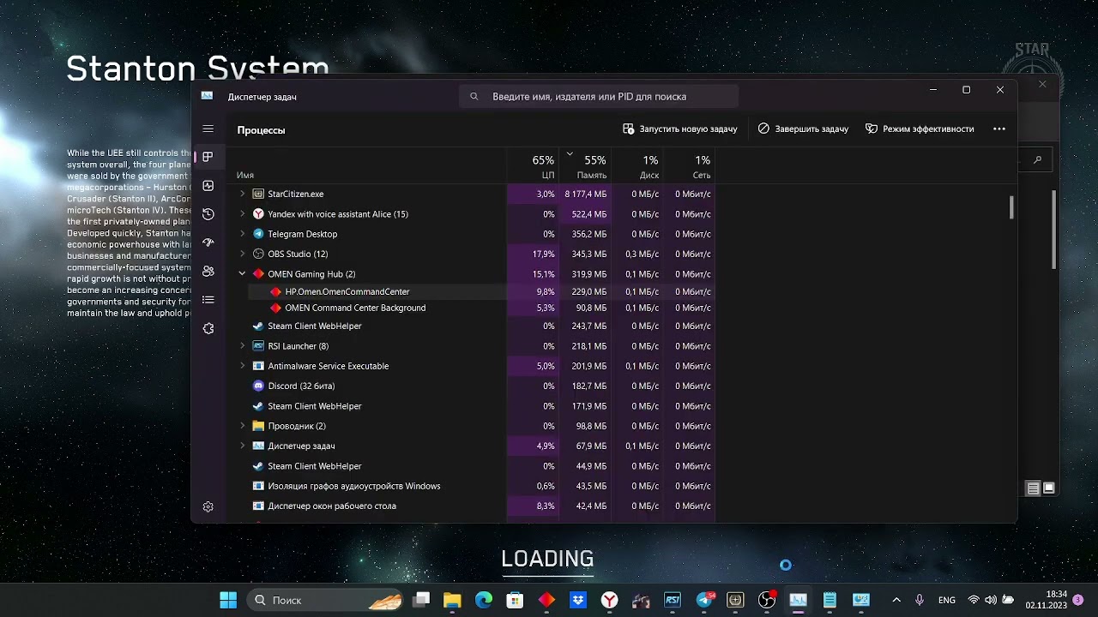Screen dimensions: 1098x617
Task: Click the ENG language indicator in tray
Action: click(x=947, y=600)
